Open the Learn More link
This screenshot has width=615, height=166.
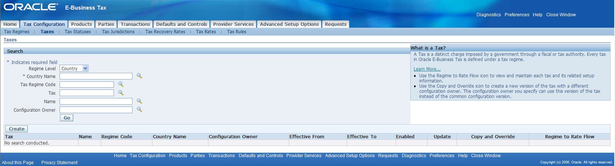pyautogui.click(x=427, y=69)
